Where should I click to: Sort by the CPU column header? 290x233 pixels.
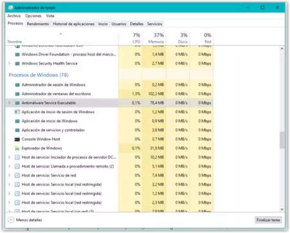tap(130, 38)
